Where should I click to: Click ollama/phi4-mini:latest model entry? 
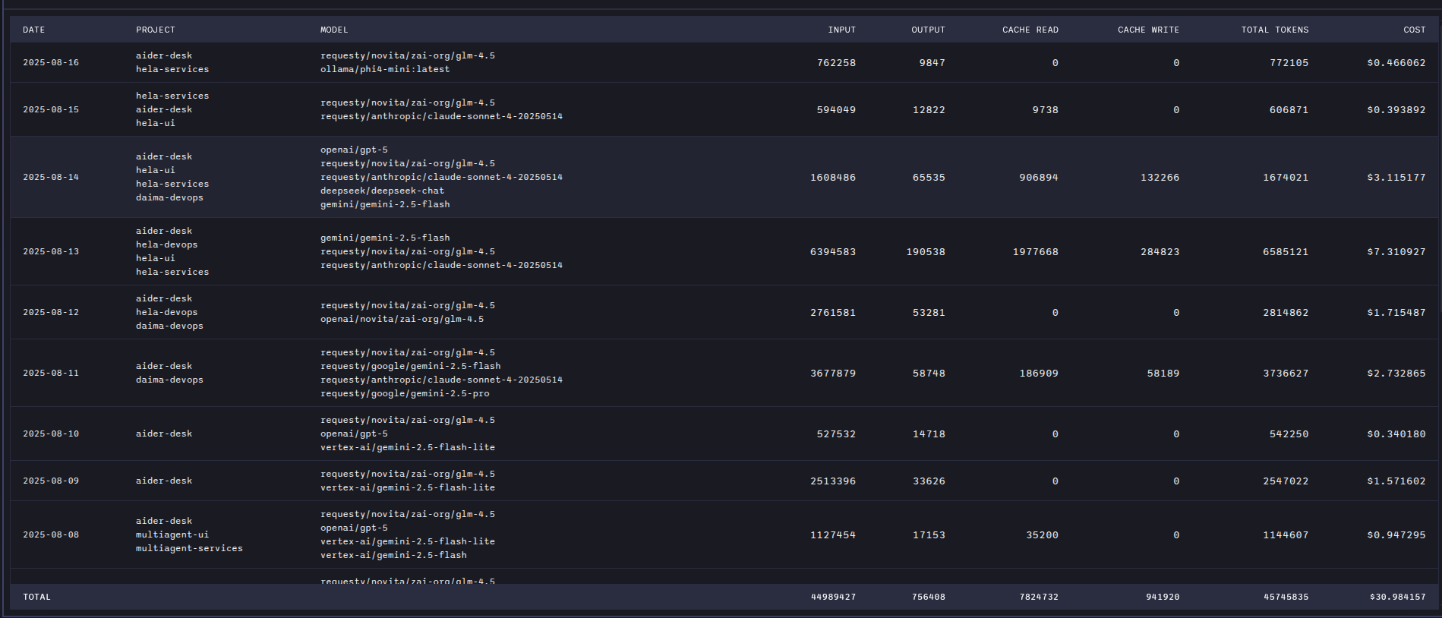(385, 69)
